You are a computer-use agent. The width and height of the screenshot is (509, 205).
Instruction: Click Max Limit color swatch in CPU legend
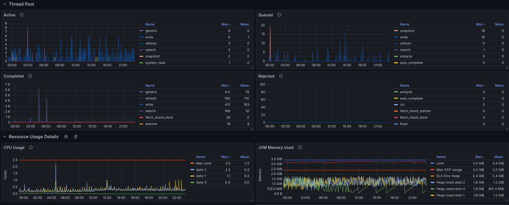pyautogui.click(x=192, y=163)
